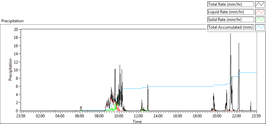Screen dimensions: 266x124
Task: Click the Precipitation graph title above the plot
Action: [12, 21]
